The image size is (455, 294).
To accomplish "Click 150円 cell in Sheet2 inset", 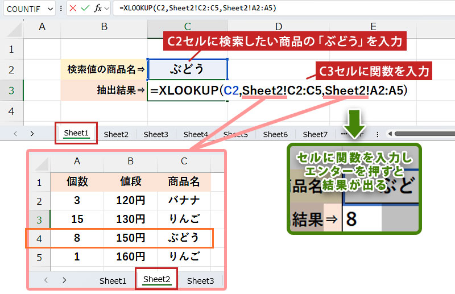I will (131, 238).
